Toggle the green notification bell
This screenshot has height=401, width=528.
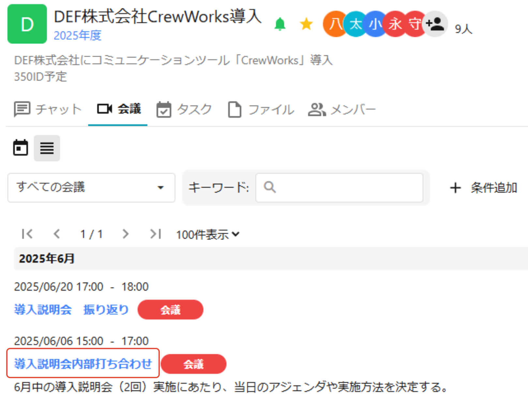pyautogui.click(x=280, y=24)
